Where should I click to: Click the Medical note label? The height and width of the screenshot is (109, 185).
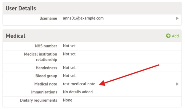[46, 84]
